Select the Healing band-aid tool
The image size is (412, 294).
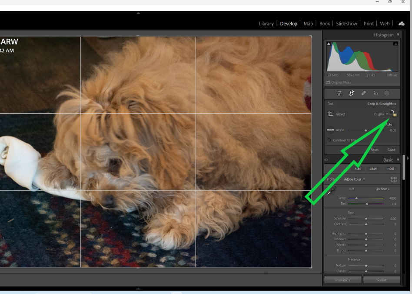364,93
